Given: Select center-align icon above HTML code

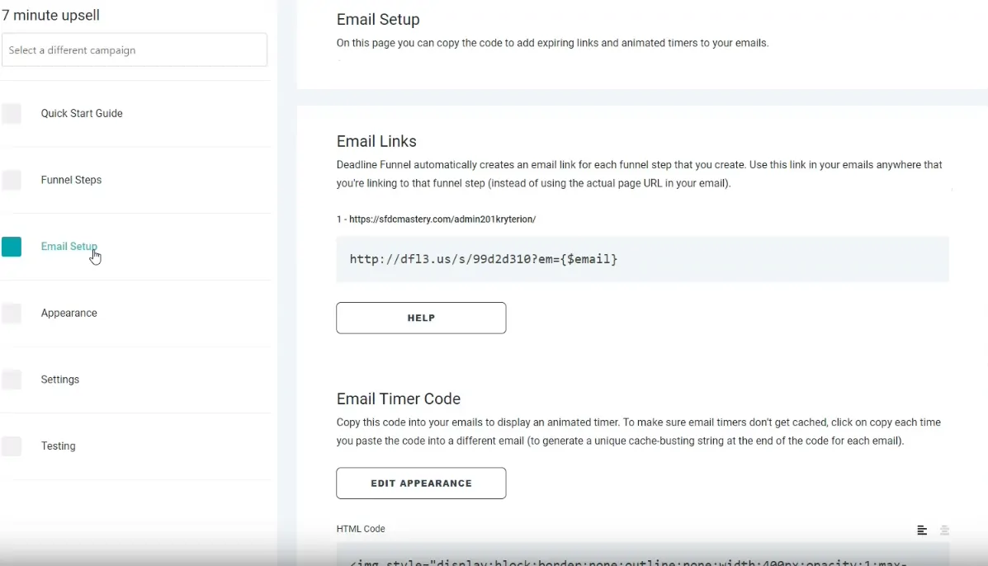Looking at the screenshot, I should click(944, 531).
